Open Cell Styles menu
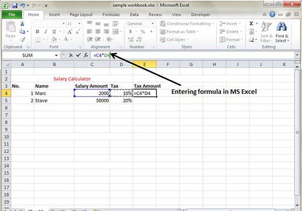The height and width of the screenshot is (211, 302). (174, 40)
